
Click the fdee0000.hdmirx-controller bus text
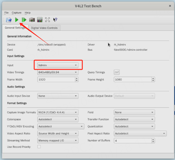click(x=131, y=50)
